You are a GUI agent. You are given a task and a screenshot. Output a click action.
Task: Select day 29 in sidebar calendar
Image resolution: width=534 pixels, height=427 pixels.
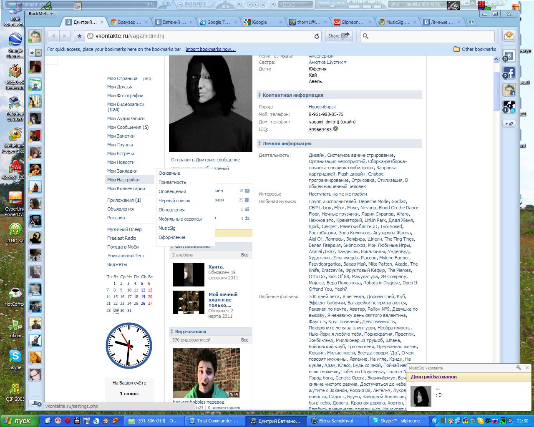[116, 310]
